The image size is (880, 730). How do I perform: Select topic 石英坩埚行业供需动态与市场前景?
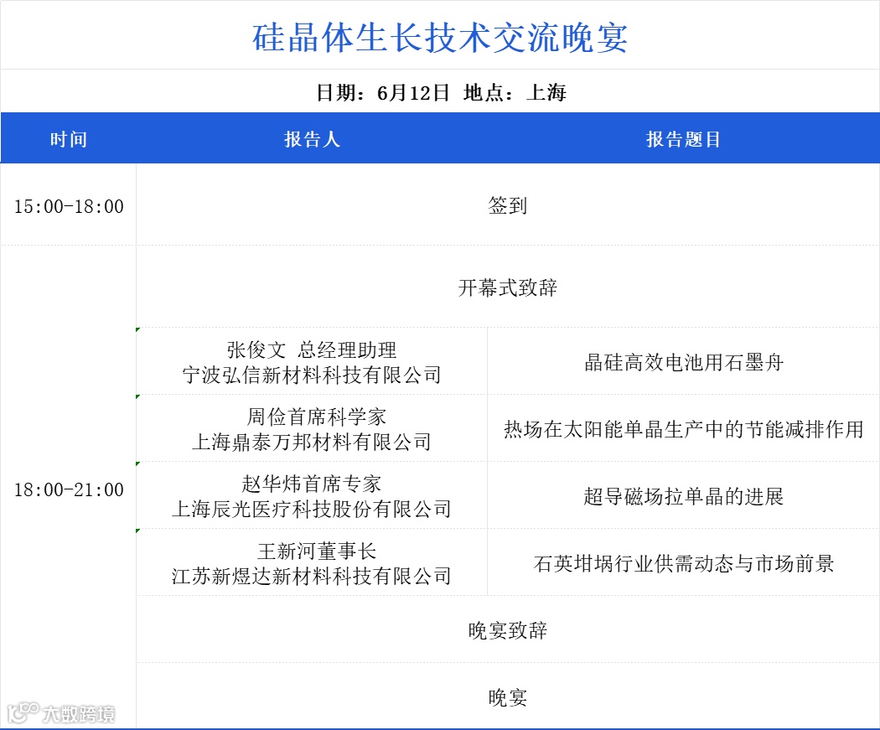pyautogui.click(x=684, y=563)
